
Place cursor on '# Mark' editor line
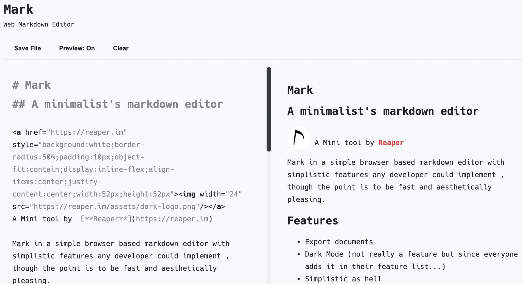[x=32, y=85]
